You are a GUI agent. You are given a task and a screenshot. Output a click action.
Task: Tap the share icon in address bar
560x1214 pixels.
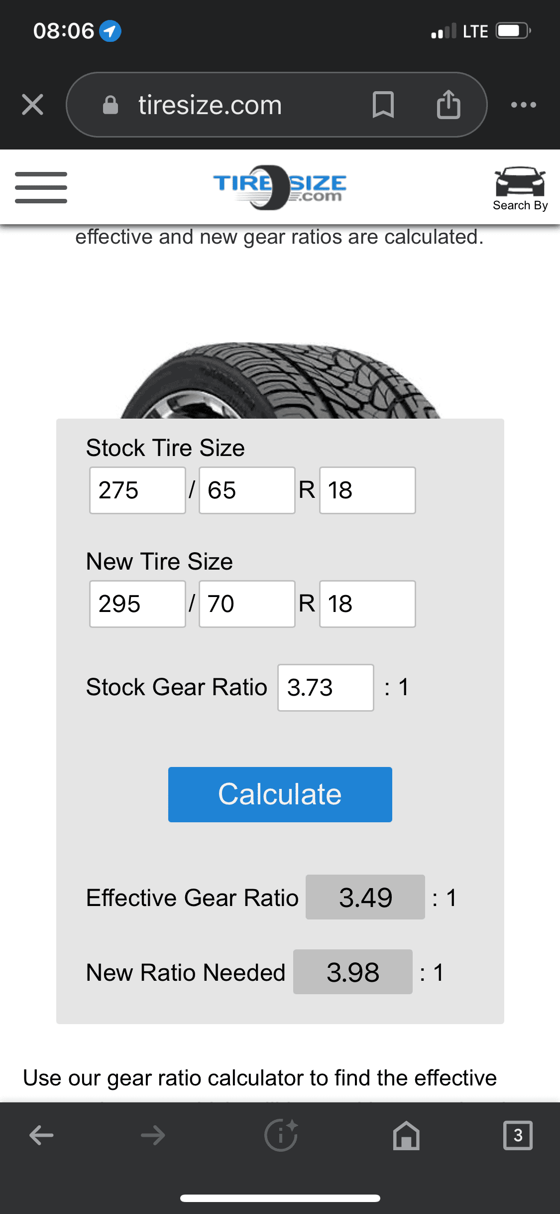coord(448,105)
